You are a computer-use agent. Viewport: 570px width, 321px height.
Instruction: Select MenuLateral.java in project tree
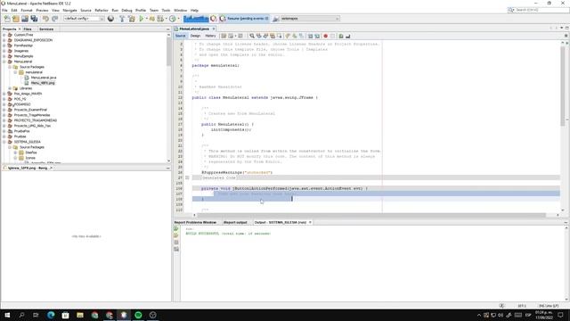click(x=44, y=78)
